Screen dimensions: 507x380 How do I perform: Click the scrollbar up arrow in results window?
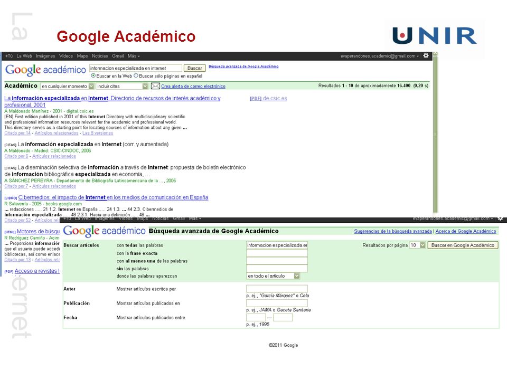coord(435,54)
